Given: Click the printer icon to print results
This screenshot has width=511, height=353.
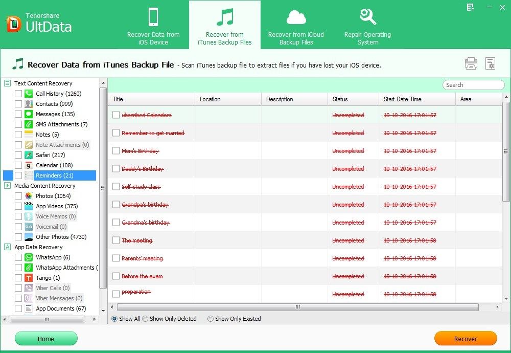Looking at the screenshot, I should [x=470, y=63].
